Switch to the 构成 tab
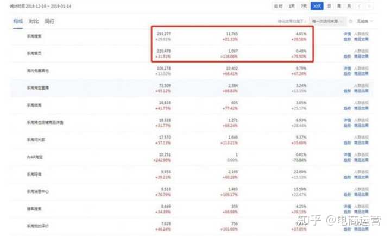Image resolution: width=391 pixels, height=236 pixels. 18,21
